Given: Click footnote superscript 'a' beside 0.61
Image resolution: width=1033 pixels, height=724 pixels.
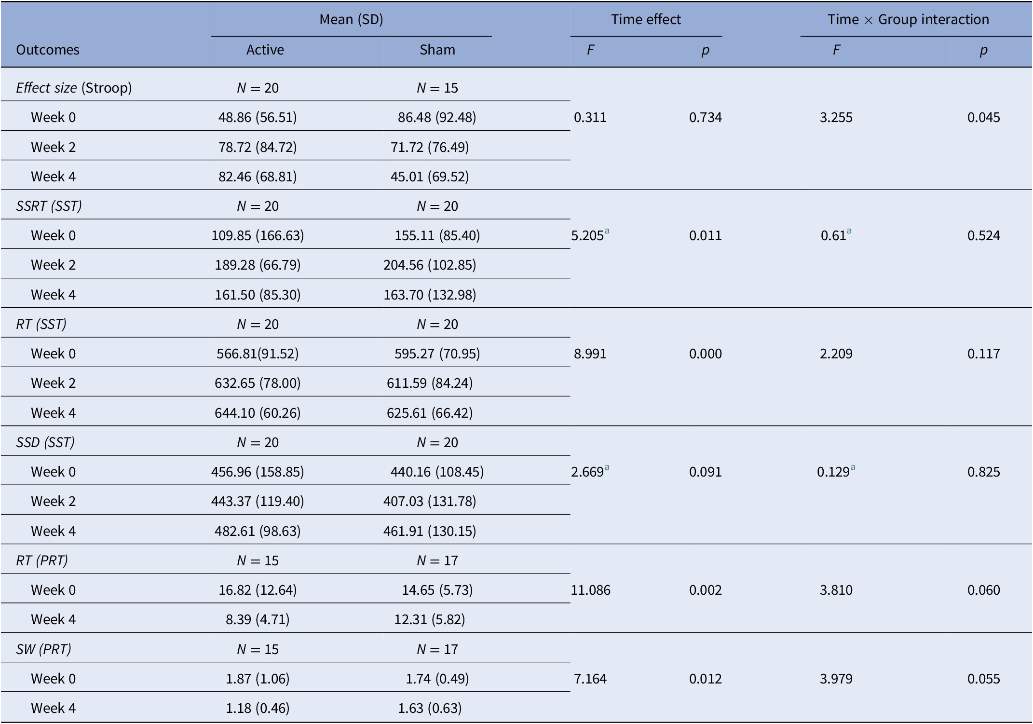Looking at the screenshot, I should (x=849, y=231).
